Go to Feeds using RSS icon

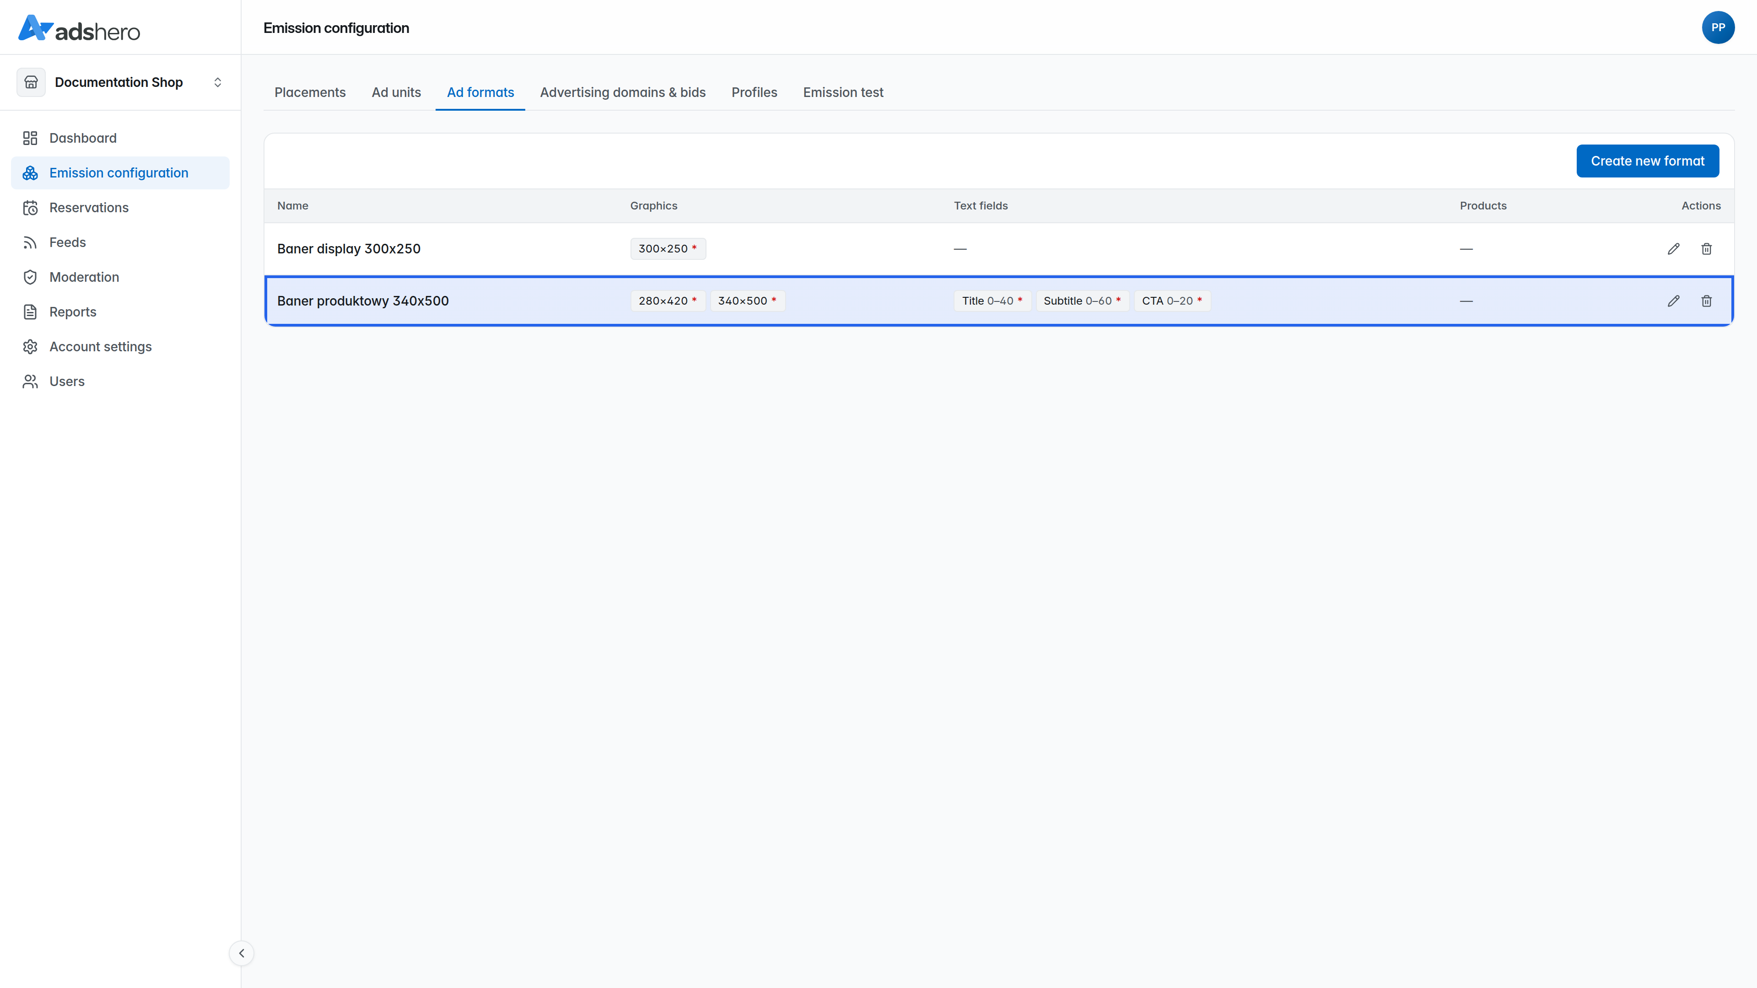[30, 243]
